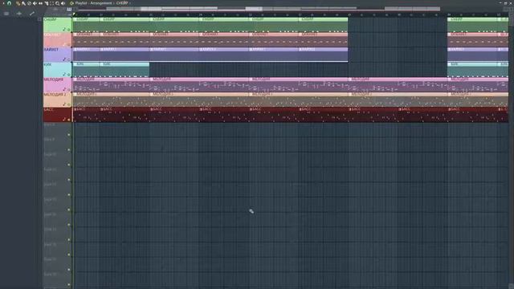The width and height of the screenshot is (514, 289).
Task: Select the МЕЛОДИЯ track header name
Action: (x=54, y=79)
